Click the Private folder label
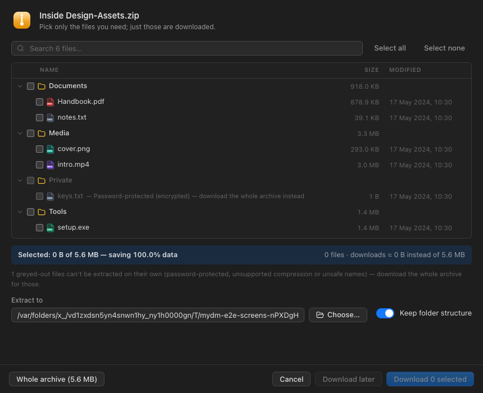This screenshot has width=483, height=393. [61, 180]
